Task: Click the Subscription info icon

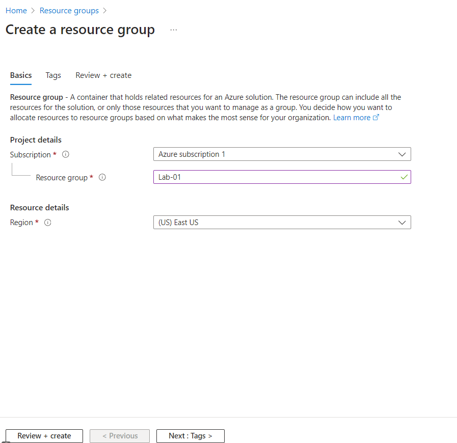Action: click(65, 154)
